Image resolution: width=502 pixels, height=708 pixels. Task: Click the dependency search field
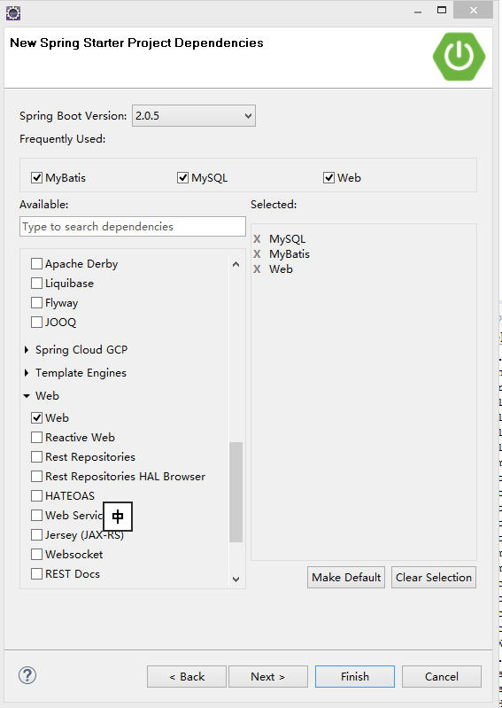[133, 227]
